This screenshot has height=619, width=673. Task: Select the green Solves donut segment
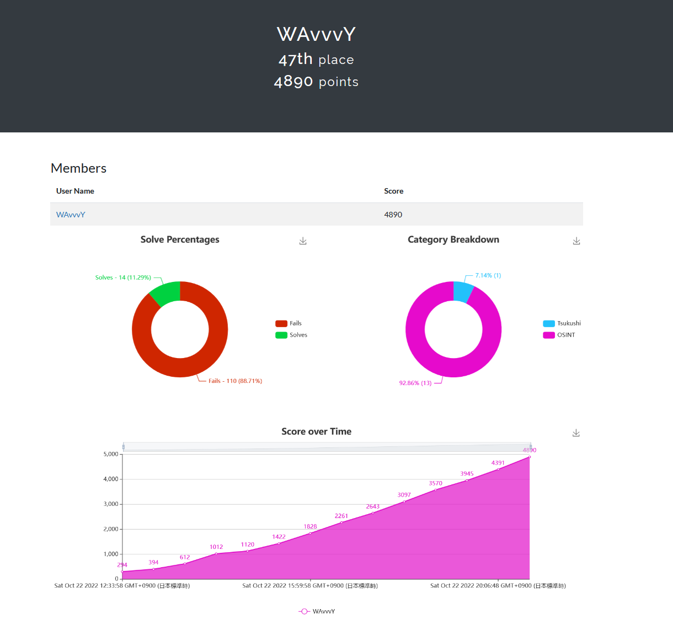(x=166, y=292)
